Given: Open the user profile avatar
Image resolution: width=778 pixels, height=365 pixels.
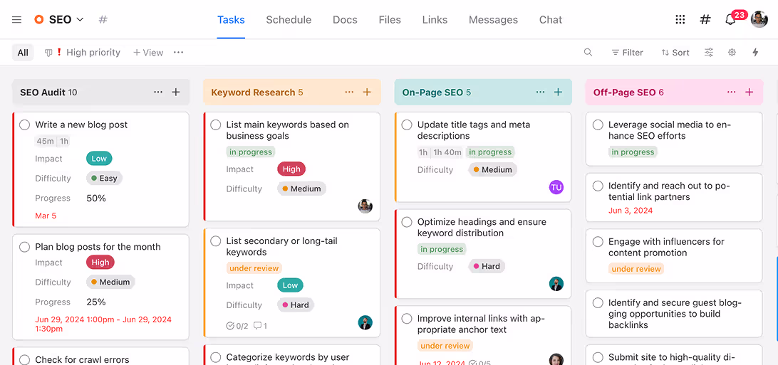Looking at the screenshot, I should pos(759,20).
